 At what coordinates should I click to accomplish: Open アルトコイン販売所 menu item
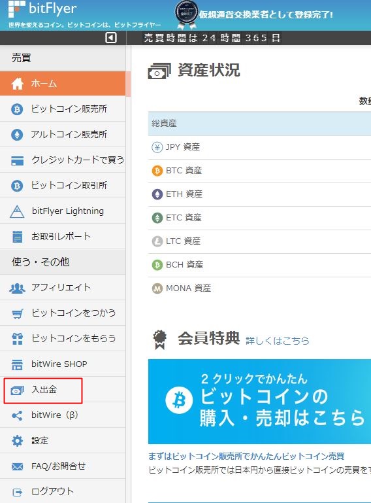(63, 134)
